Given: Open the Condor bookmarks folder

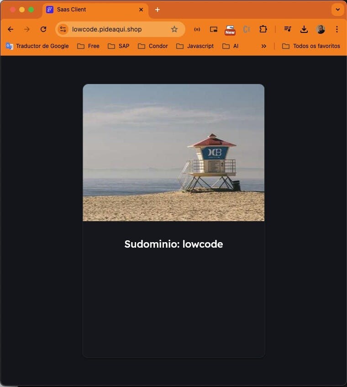Looking at the screenshot, I should pos(153,46).
